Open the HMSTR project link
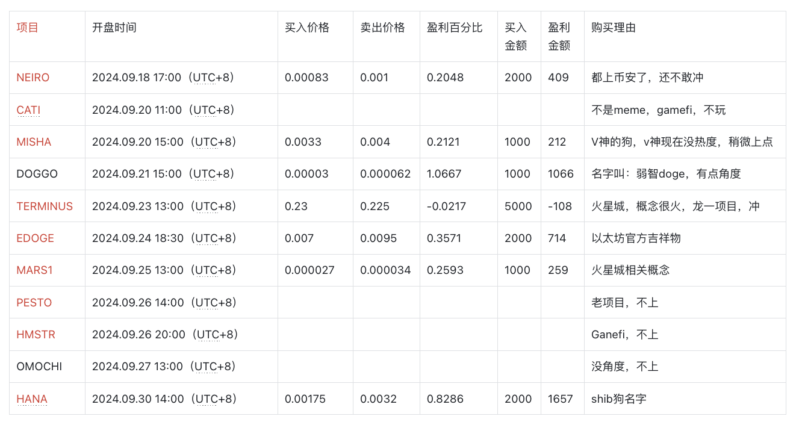 36,335
